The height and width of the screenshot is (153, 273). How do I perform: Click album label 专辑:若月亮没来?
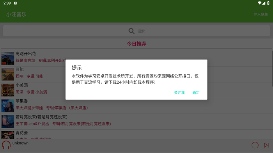pos(82,124)
